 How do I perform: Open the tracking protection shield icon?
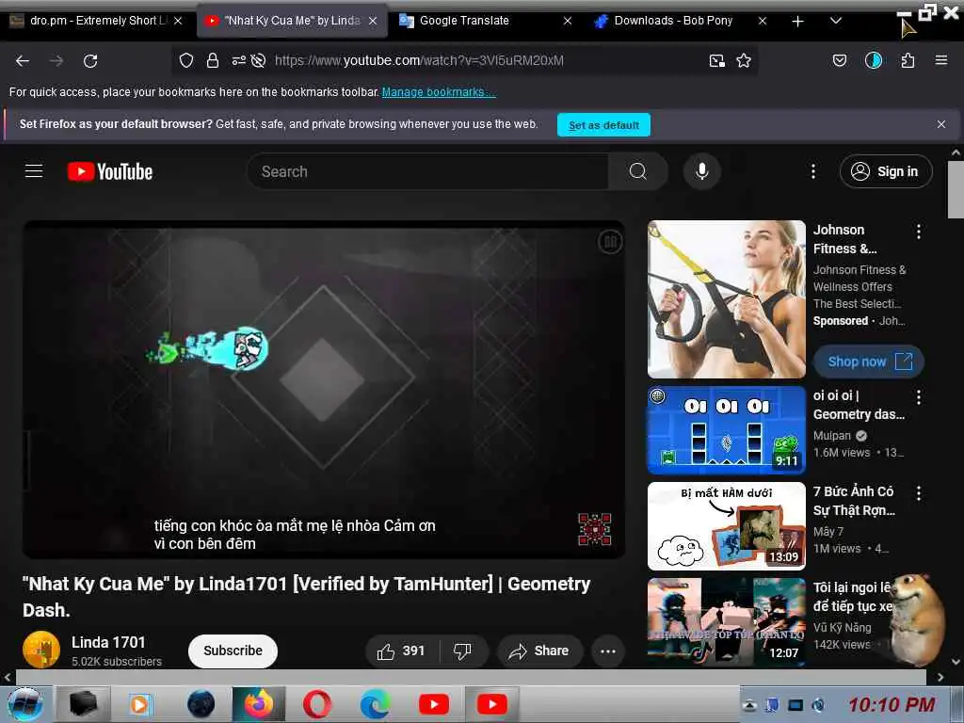point(186,60)
